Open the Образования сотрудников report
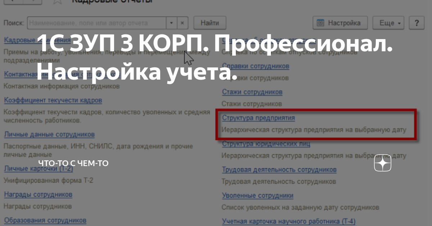The height and width of the screenshot is (226, 432). (x=45, y=220)
